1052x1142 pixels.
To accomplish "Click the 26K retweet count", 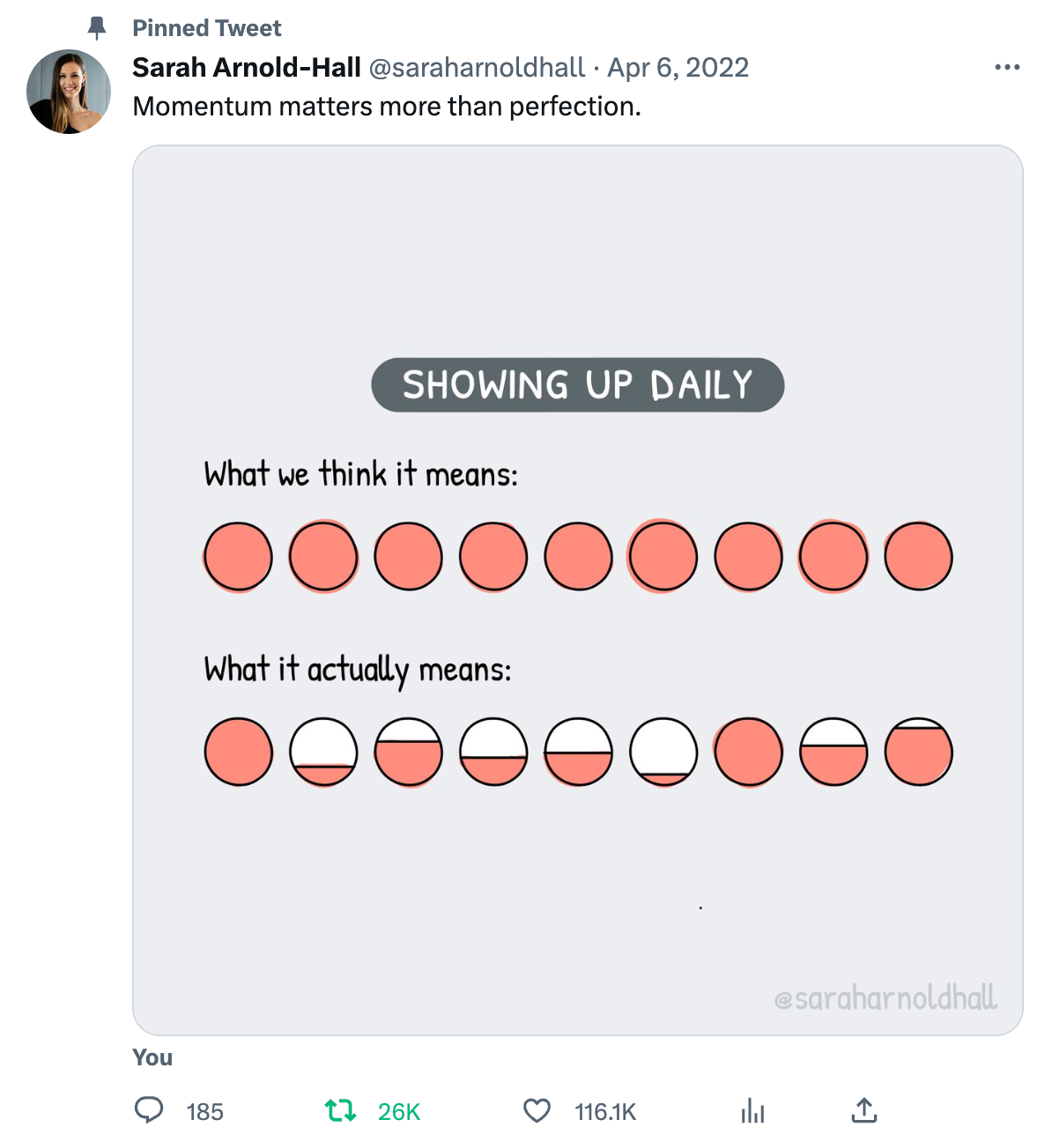I will point(399,1112).
